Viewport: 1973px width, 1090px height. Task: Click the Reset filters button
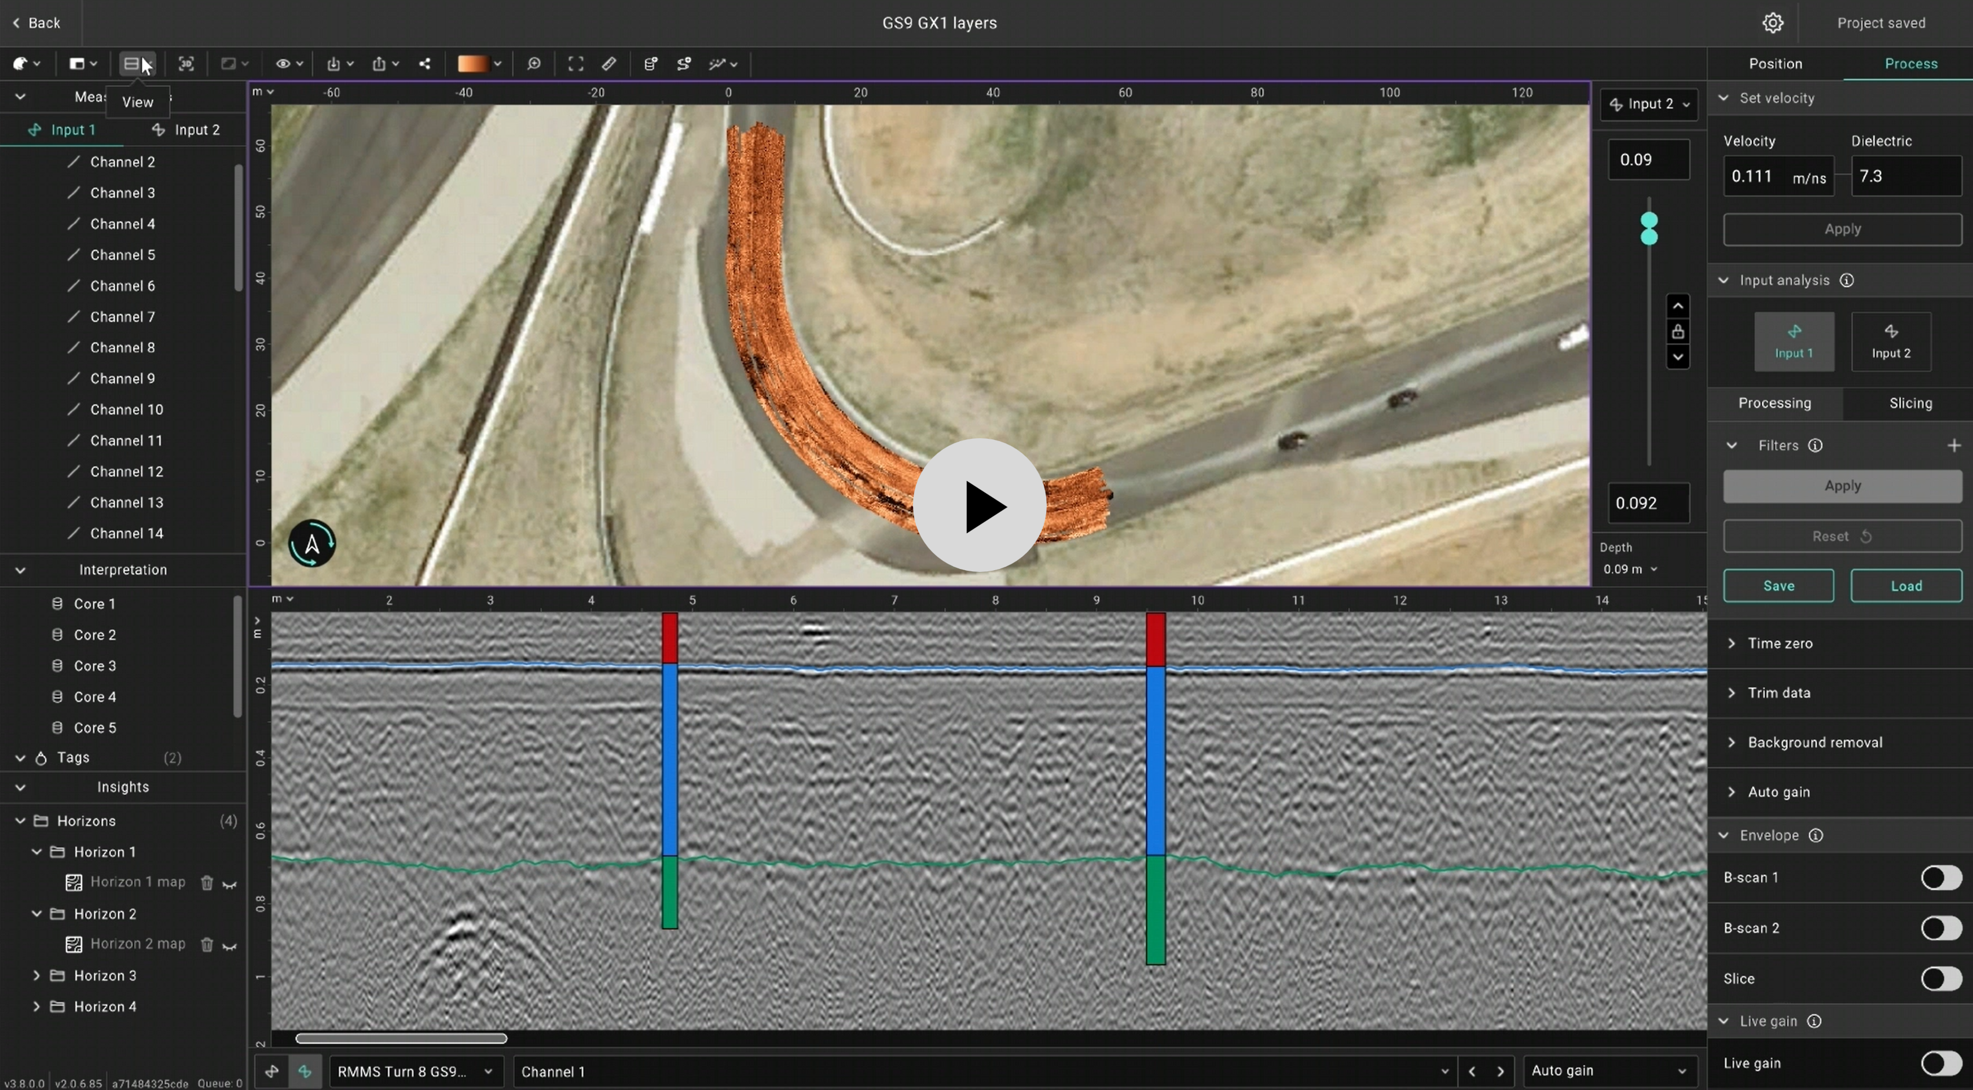(1842, 536)
